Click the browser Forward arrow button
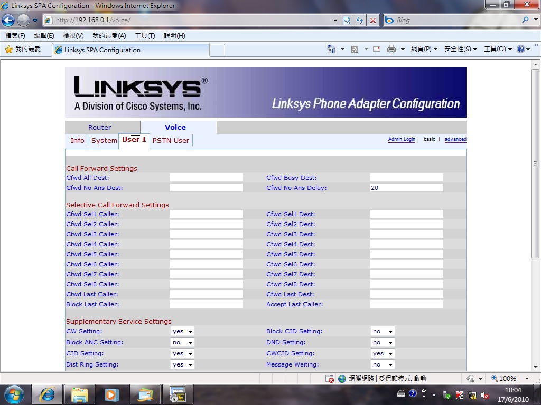The image size is (541, 405). [x=23, y=21]
